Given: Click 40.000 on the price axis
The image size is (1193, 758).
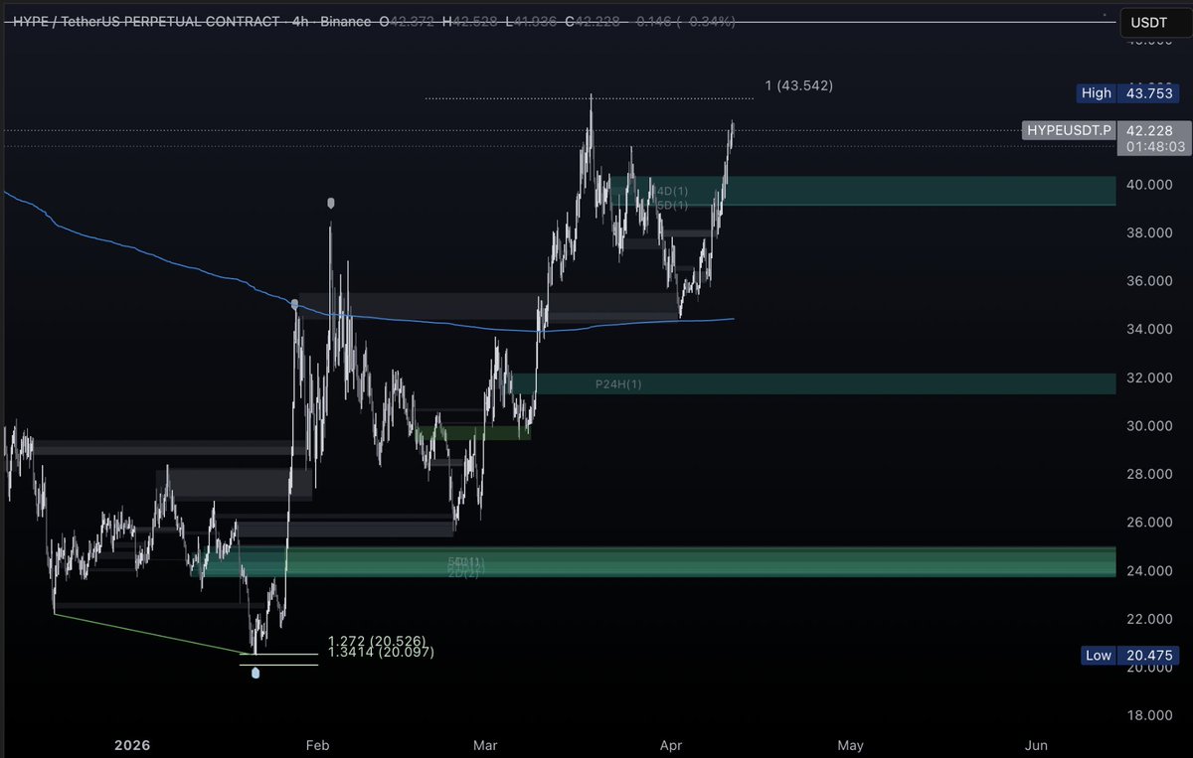Looking at the screenshot, I should [x=1148, y=185].
